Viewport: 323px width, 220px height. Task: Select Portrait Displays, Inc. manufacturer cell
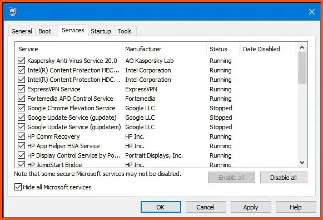[x=154, y=155]
